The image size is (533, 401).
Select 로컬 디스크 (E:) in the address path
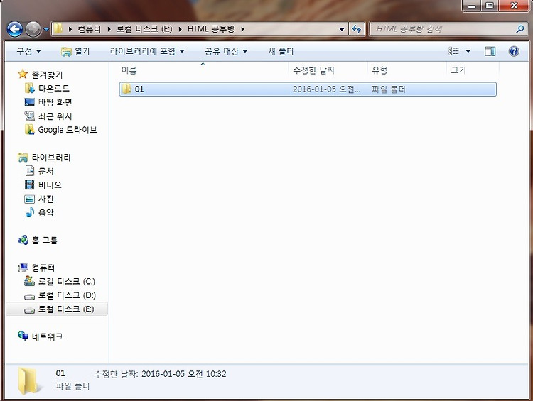[x=144, y=29]
